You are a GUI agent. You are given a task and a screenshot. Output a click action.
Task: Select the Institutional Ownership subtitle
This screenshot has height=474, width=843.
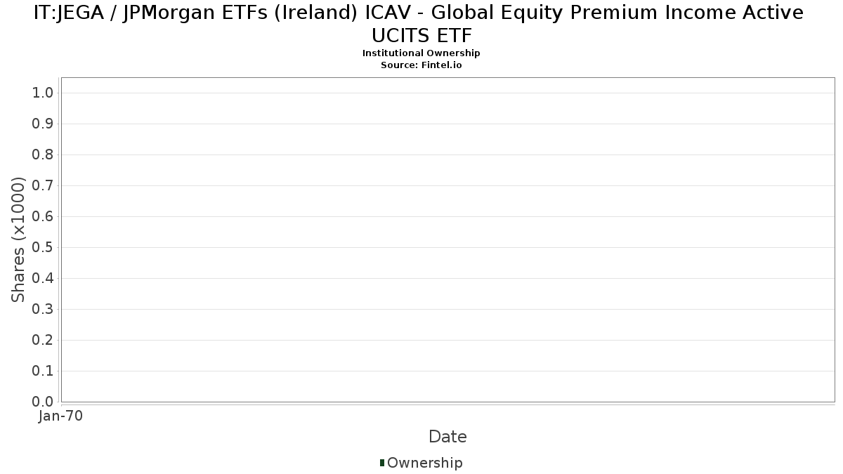421,53
